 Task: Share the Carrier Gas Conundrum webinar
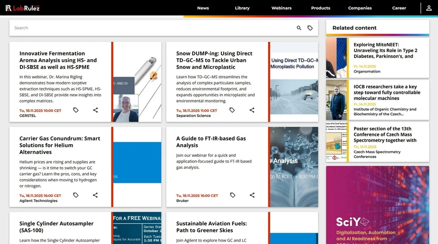click(x=95, y=195)
